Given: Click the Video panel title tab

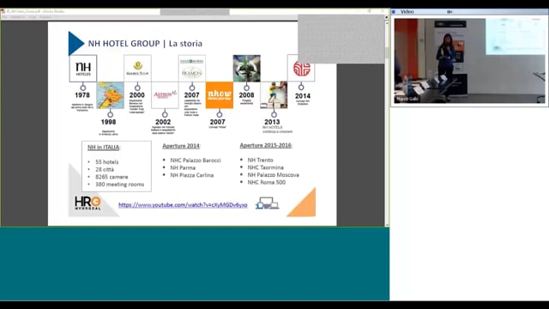Looking at the screenshot, I should tap(407, 11).
